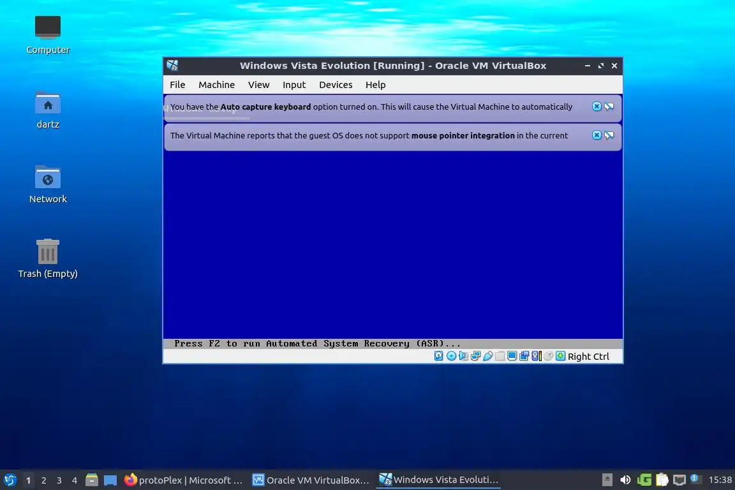The width and height of the screenshot is (735, 490).
Task: Switch to the protoPlex Firefox taskbar entry
Action: point(184,480)
